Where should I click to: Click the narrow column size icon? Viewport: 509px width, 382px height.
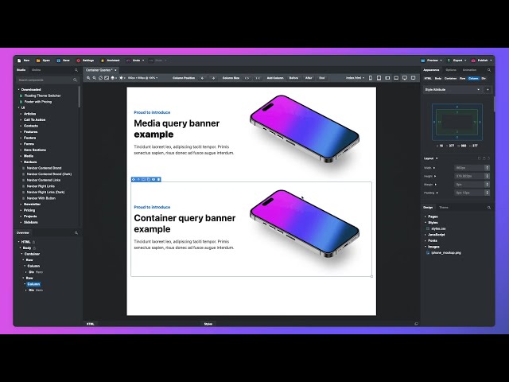point(258,78)
